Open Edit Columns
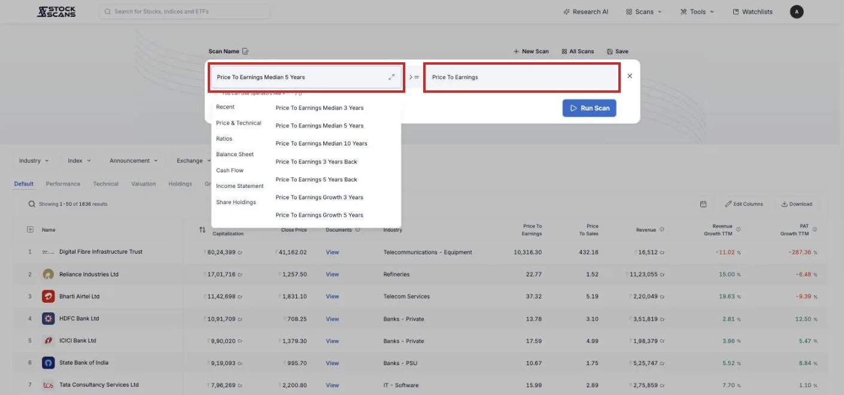Screen dimensions: 844x395 click(x=744, y=204)
